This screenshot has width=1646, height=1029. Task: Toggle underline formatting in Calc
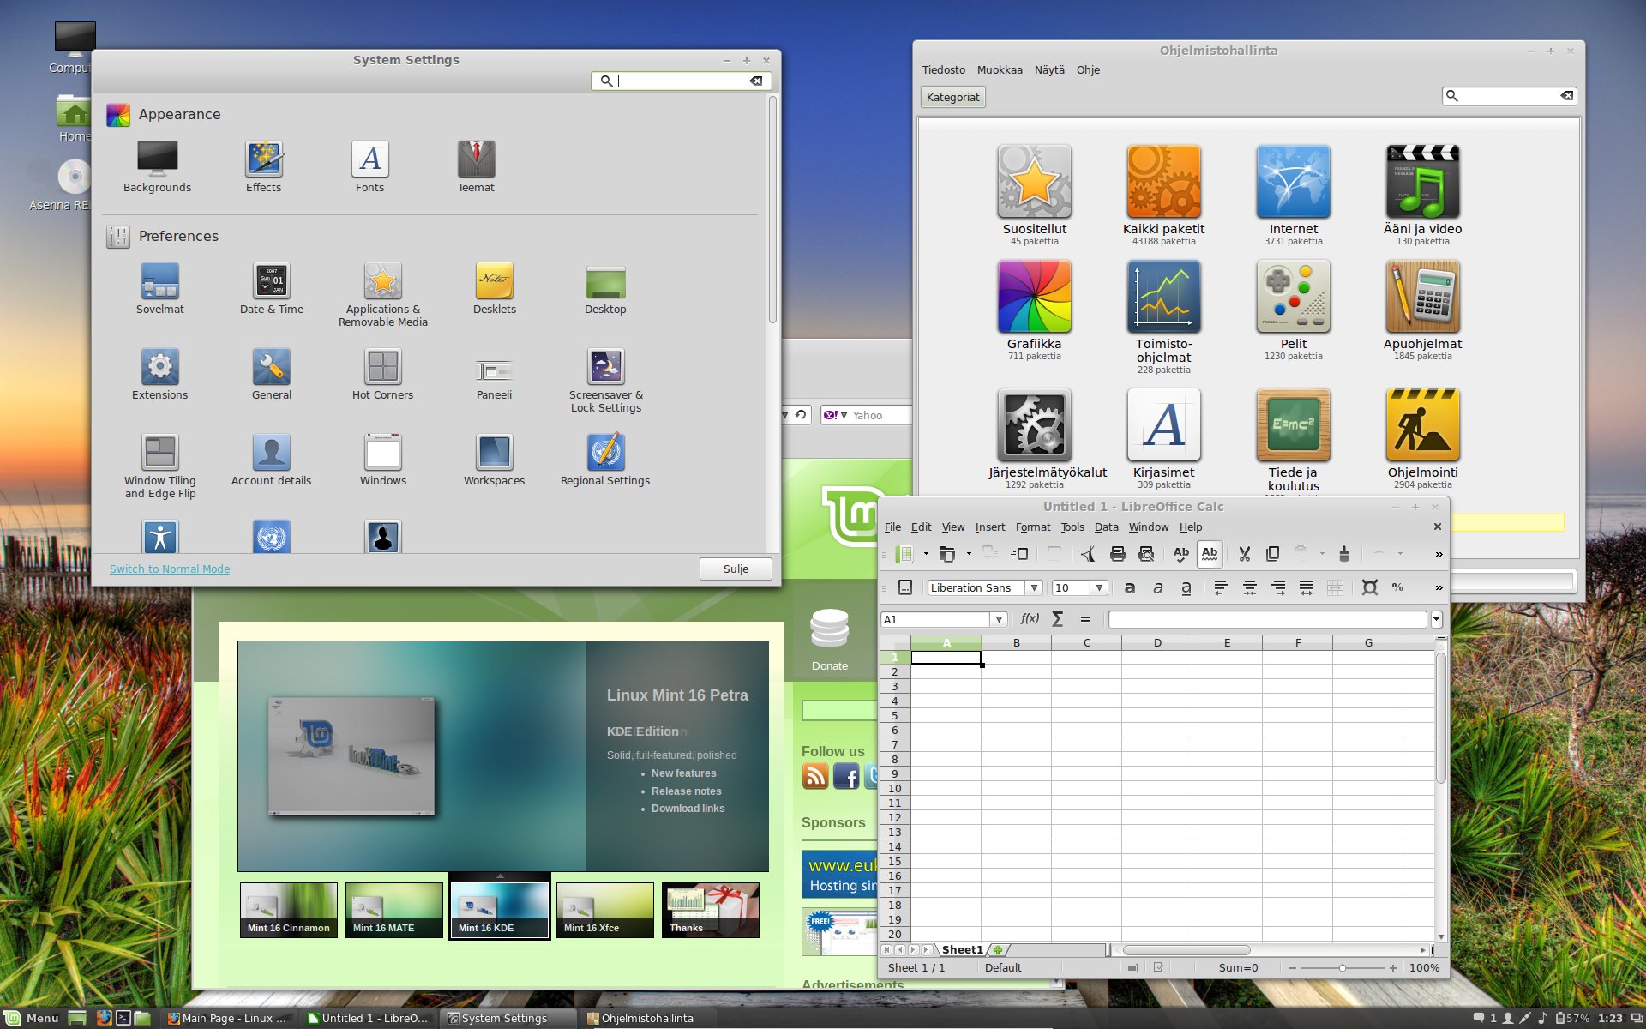tap(1186, 587)
